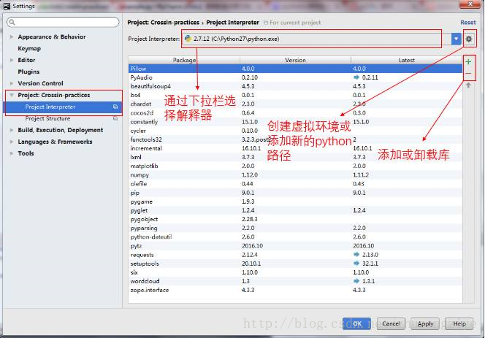Select the pip package row

[x=295, y=193]
